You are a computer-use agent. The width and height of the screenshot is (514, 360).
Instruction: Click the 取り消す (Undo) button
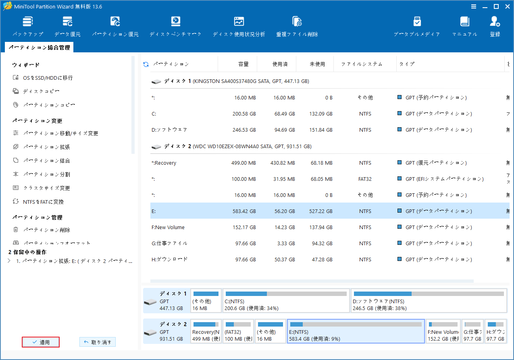pyautogui.click(x=97, y=341)
